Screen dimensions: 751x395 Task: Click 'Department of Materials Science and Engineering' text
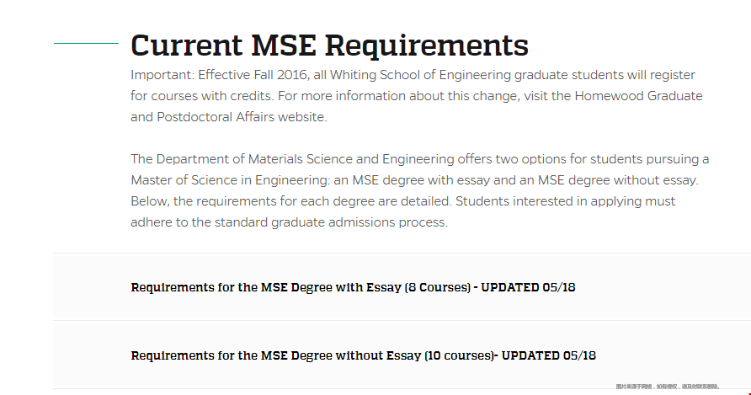pos(305,159)
